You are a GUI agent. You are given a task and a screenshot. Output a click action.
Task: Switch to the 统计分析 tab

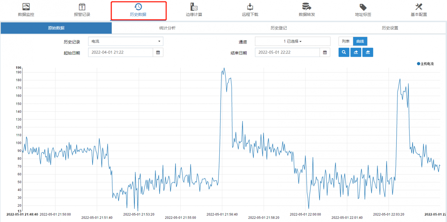(167, 28)
